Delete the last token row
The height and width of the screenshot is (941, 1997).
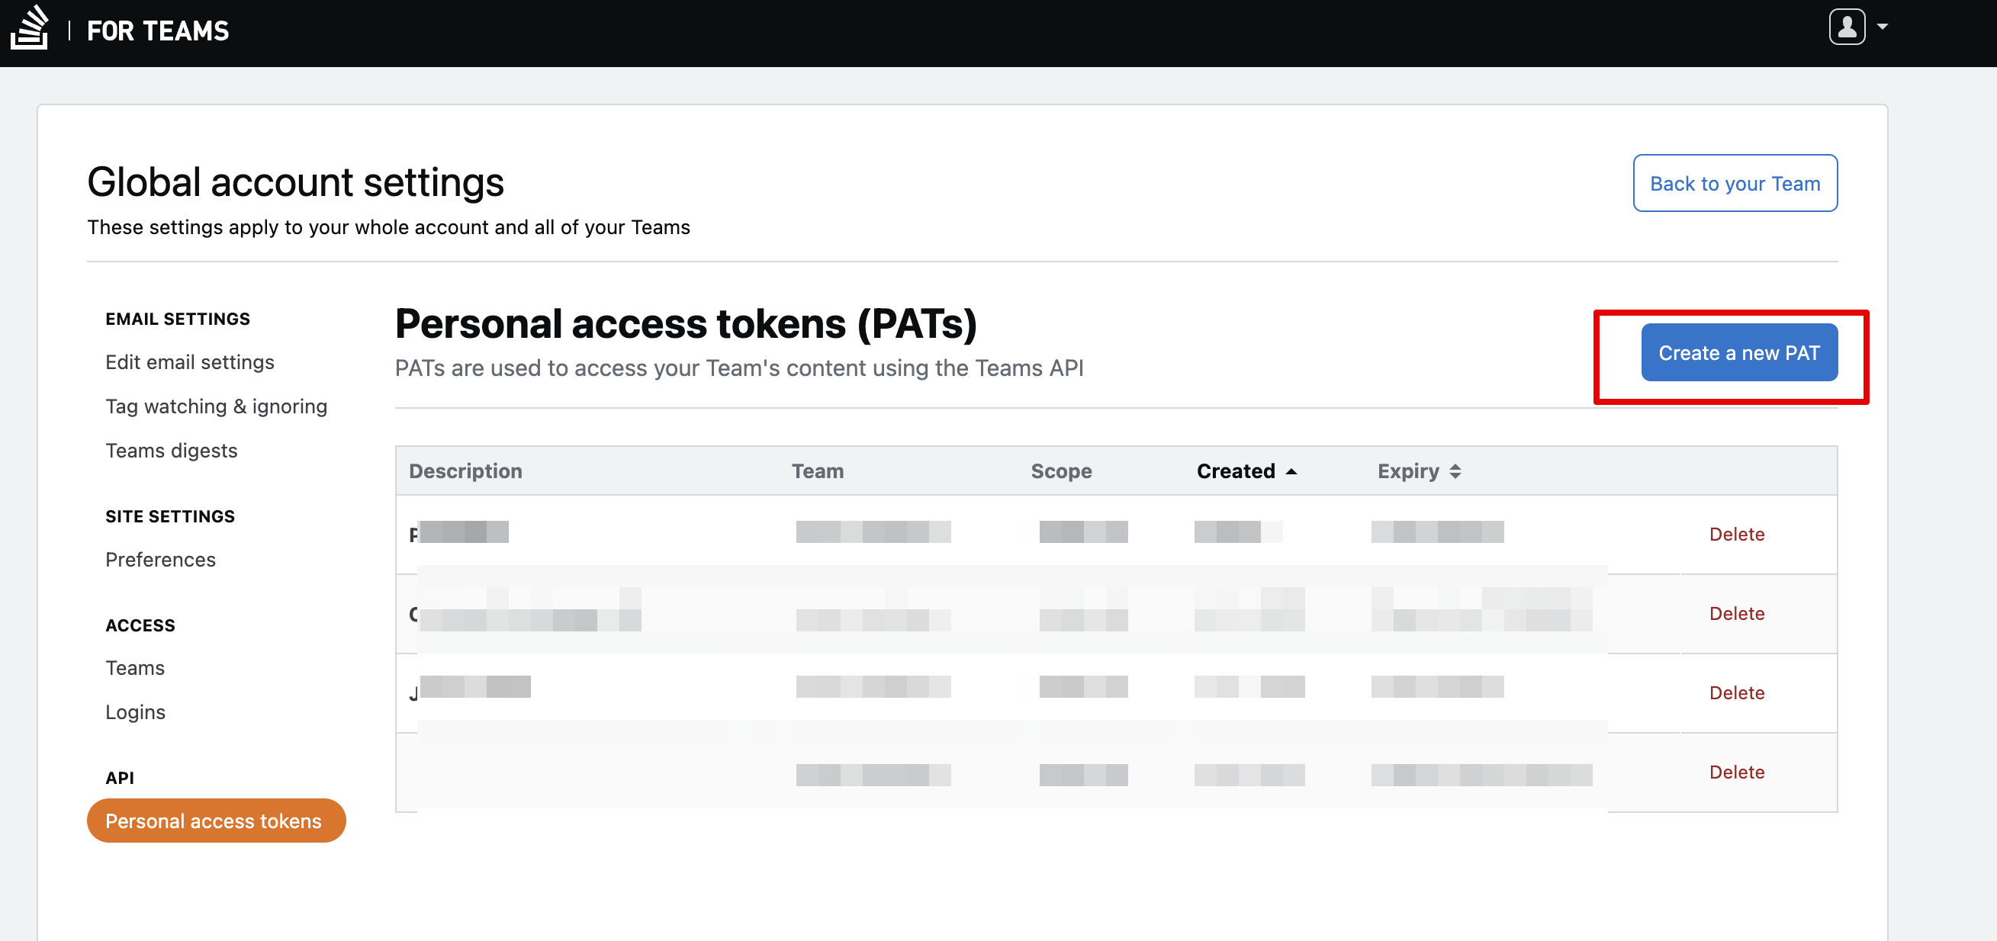[x=1736, y=772]
